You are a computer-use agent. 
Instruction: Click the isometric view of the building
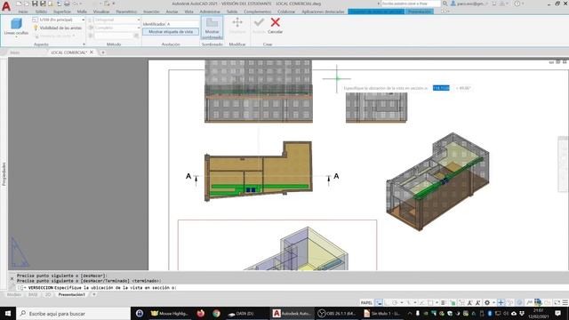(438, 181)
